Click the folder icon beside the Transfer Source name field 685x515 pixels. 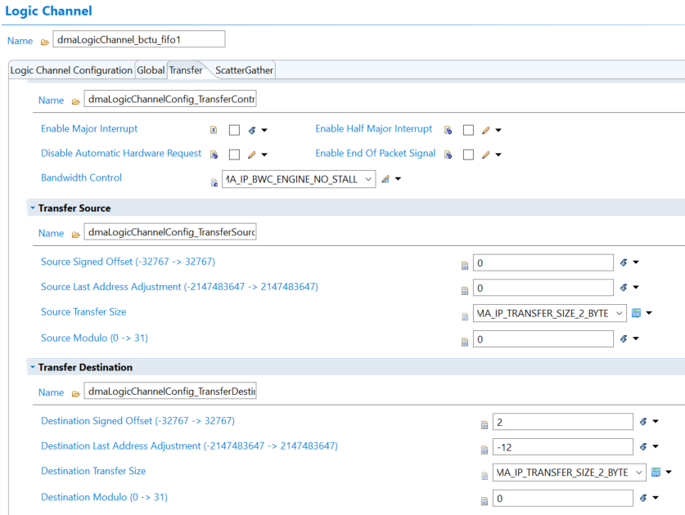coord(75,234)
